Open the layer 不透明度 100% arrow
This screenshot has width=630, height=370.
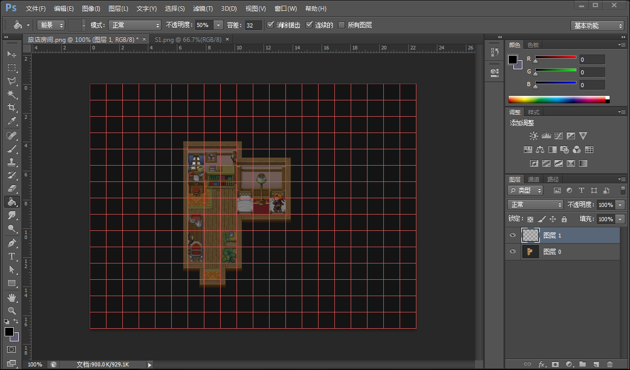pyautogui.click(x=620, y=204)
